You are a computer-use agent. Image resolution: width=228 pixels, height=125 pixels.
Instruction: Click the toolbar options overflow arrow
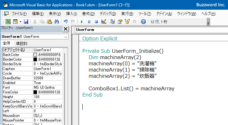208,22
